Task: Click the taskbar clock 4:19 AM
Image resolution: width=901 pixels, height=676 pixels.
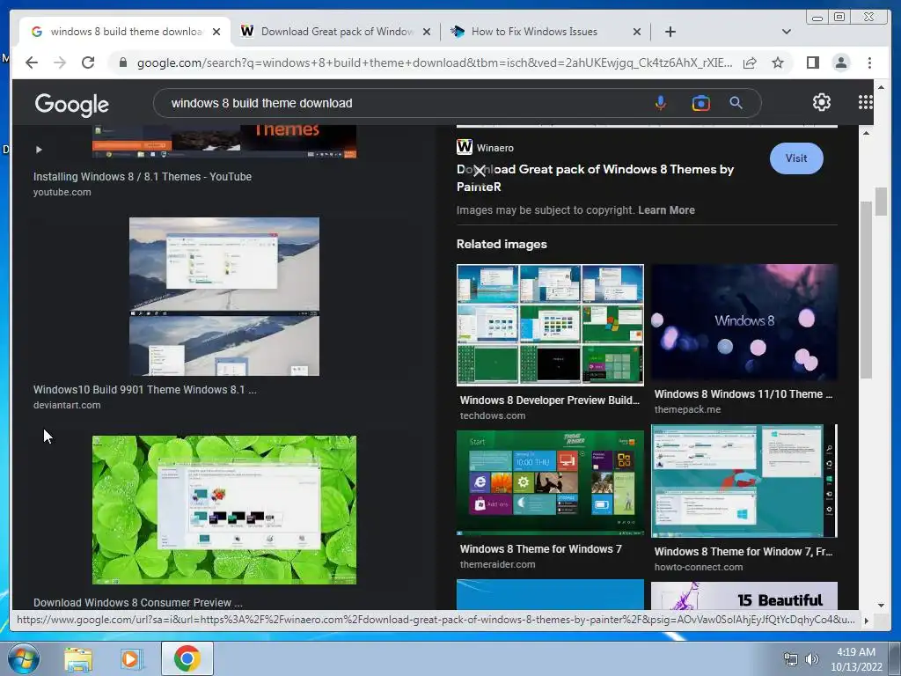Action: (855, 652)
